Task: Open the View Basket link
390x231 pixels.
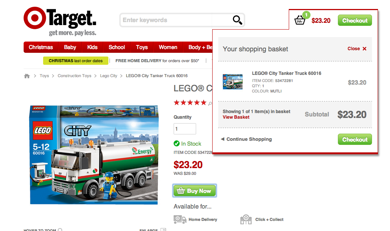Action: coord(236,117)
